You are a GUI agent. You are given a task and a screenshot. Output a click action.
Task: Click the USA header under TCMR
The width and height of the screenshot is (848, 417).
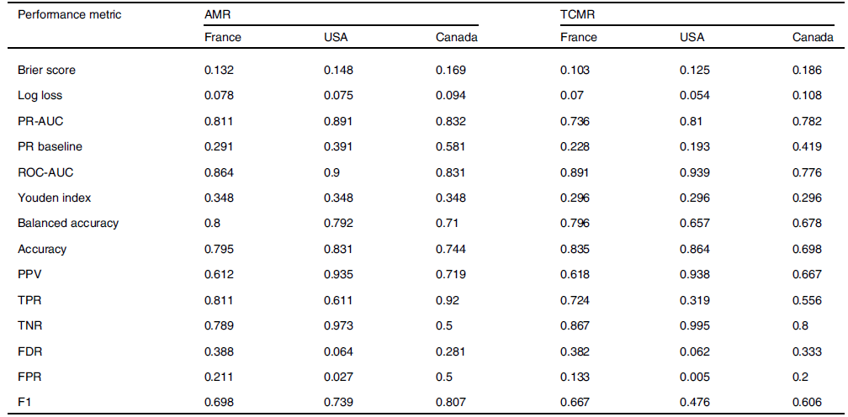tap(692, 37)
